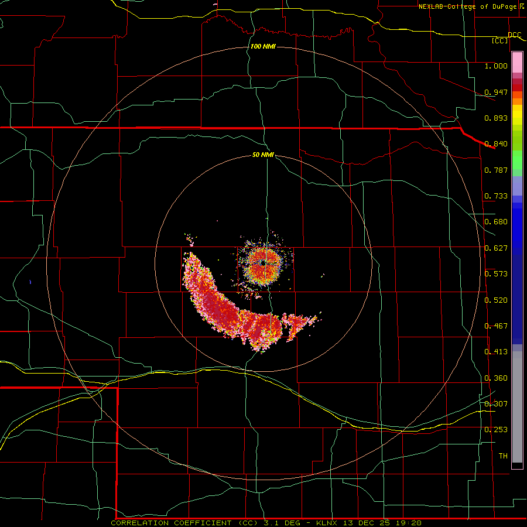Screen dimensions: 527x527
Task: Click the 100 NMI range ring label
Action: (x=263, y=46)
